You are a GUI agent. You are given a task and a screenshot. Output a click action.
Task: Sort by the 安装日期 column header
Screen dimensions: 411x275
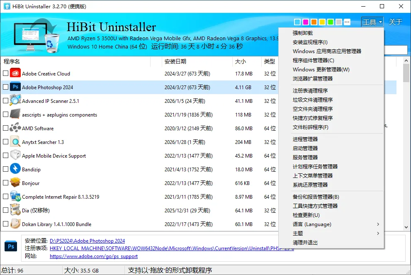click(x=197, y=61)
